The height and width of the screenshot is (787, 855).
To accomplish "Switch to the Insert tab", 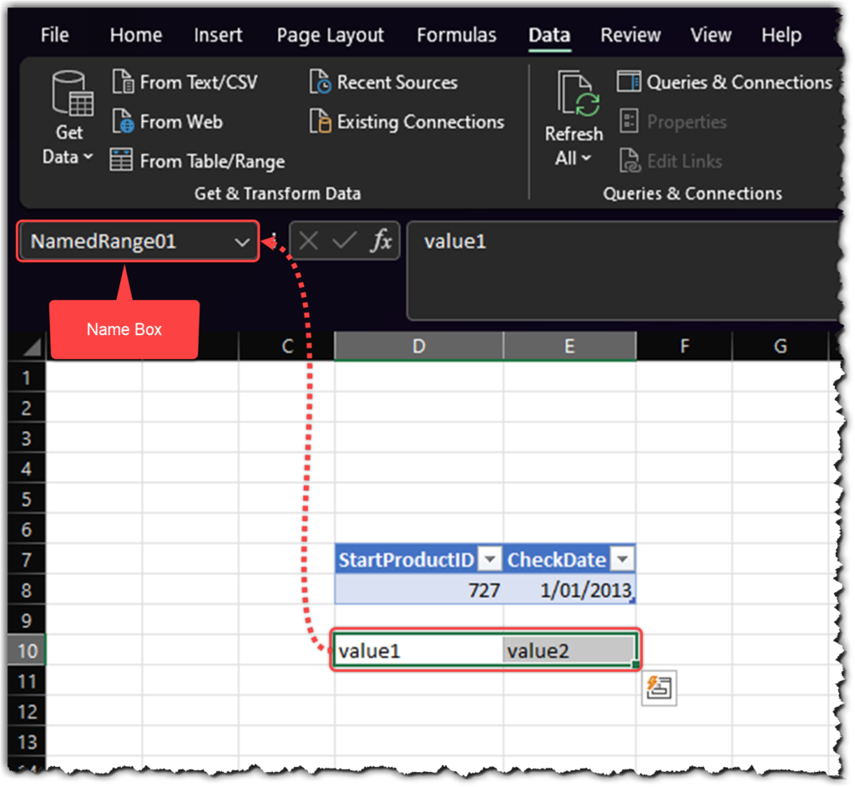I will coord(218,35).
